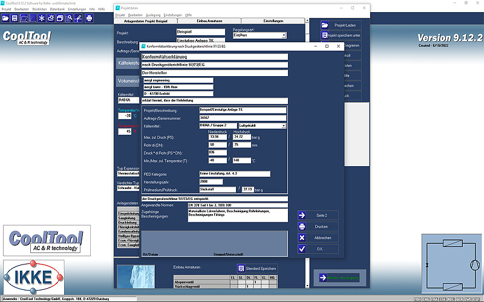Open the Stücklisten menu in the main menu bar
The width and height of the screenshot is (484, 302).
pyautogui.click(x=39, y=9)
